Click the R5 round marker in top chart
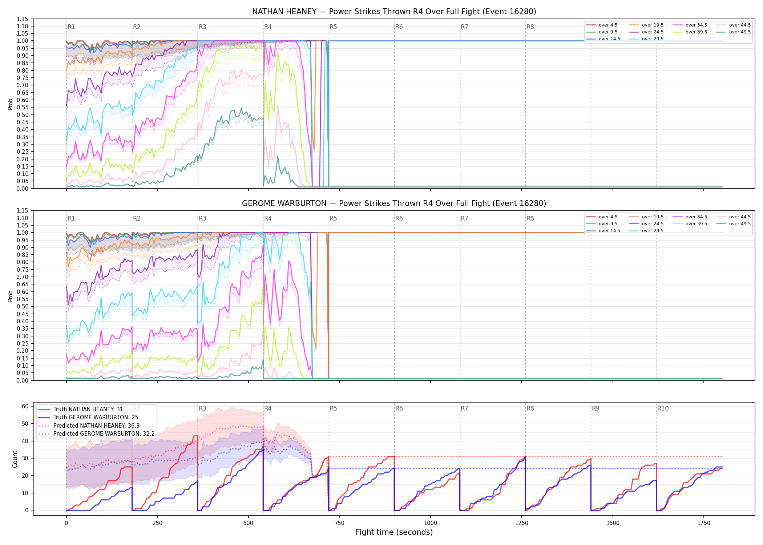This screenshot has height=545, width=763. 333,27
